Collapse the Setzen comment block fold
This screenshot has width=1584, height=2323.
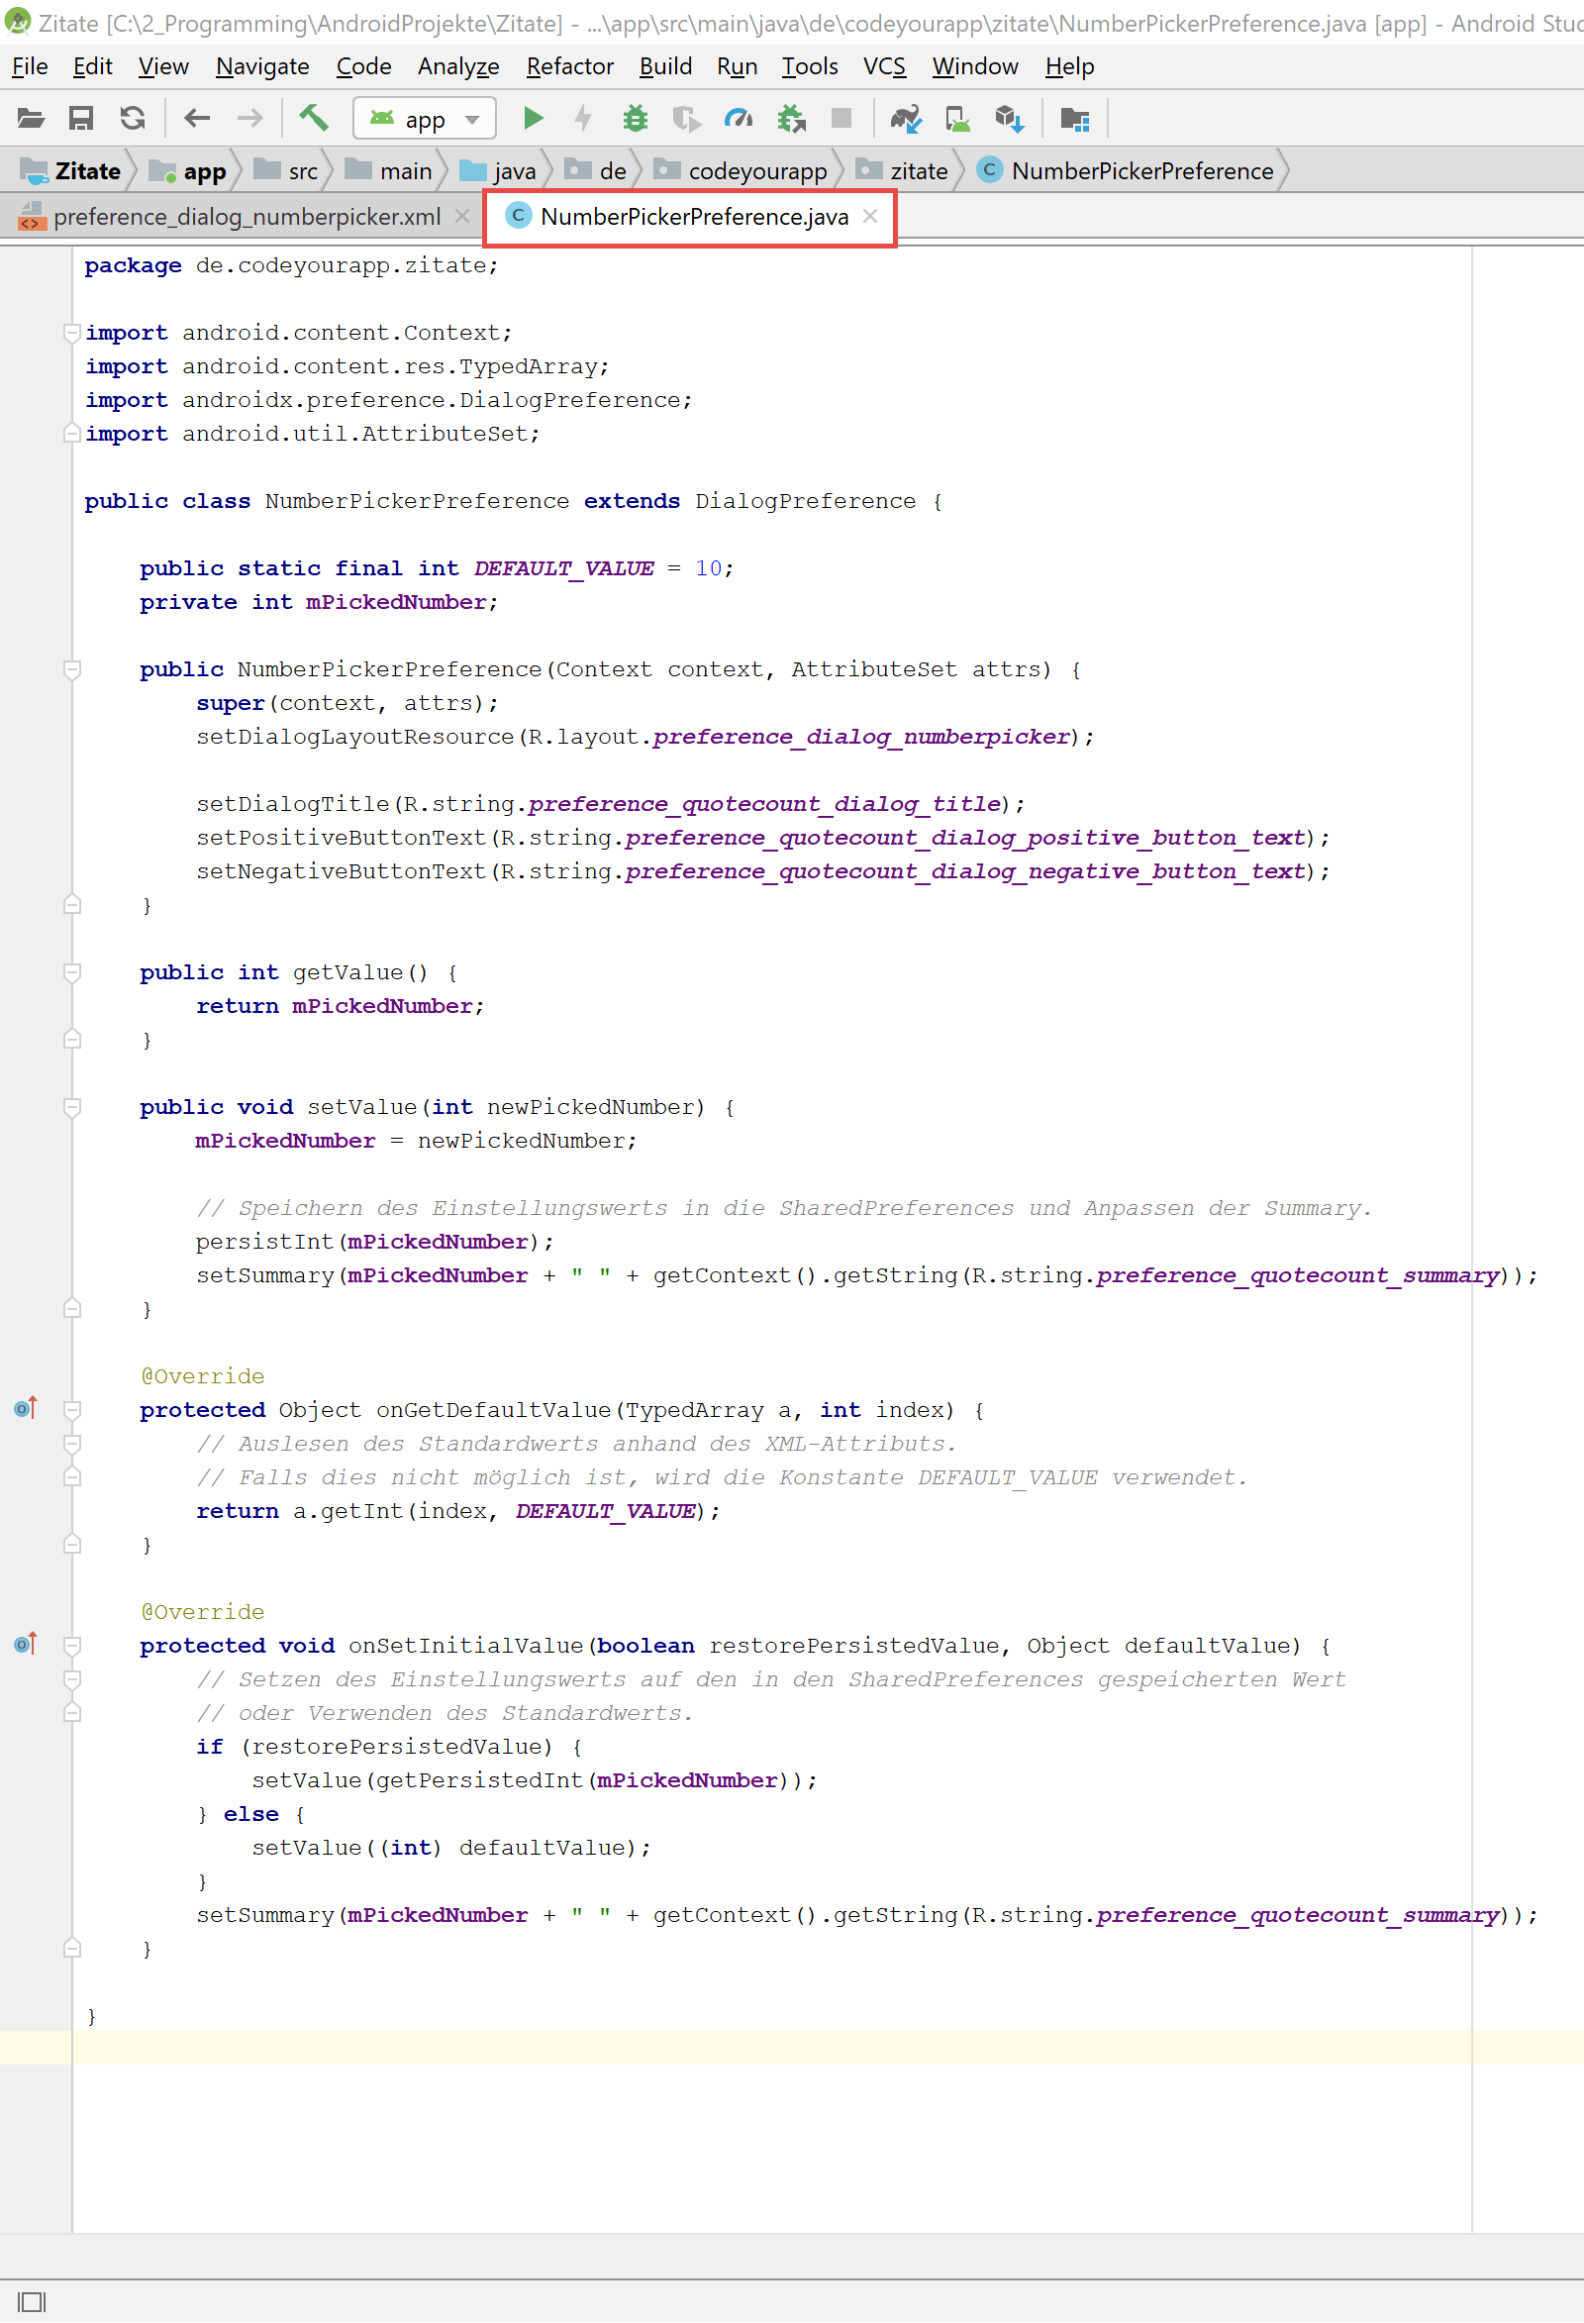pyautogui.click(x=72, y=1679)
